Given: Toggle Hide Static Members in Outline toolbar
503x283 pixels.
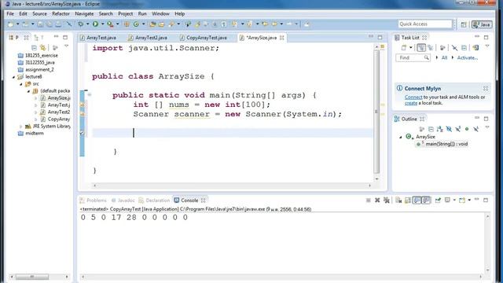Looking at the screenshot, I should coord(457,129).
